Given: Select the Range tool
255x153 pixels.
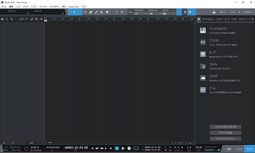Looking at the screenshot, I should coord(80,12).
